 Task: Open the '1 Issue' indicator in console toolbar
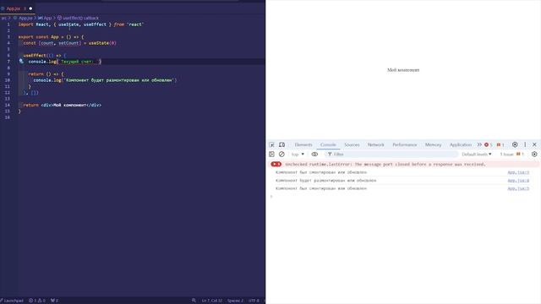pyautogui.click(x=511, y=154)
